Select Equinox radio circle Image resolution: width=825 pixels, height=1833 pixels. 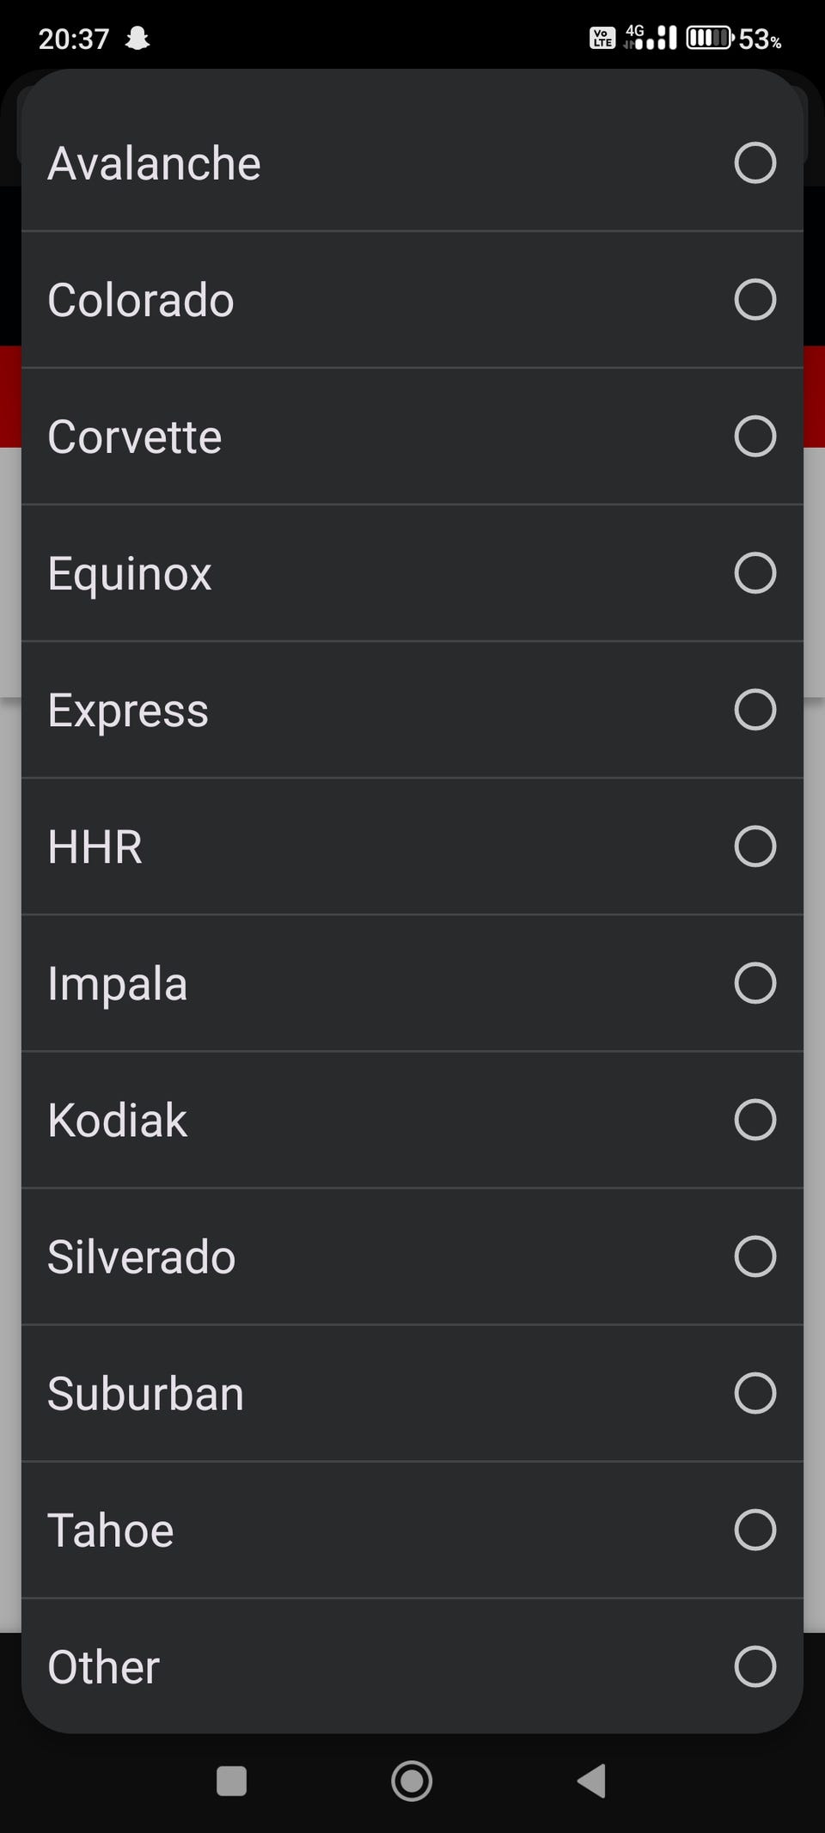tap(755, 573)
